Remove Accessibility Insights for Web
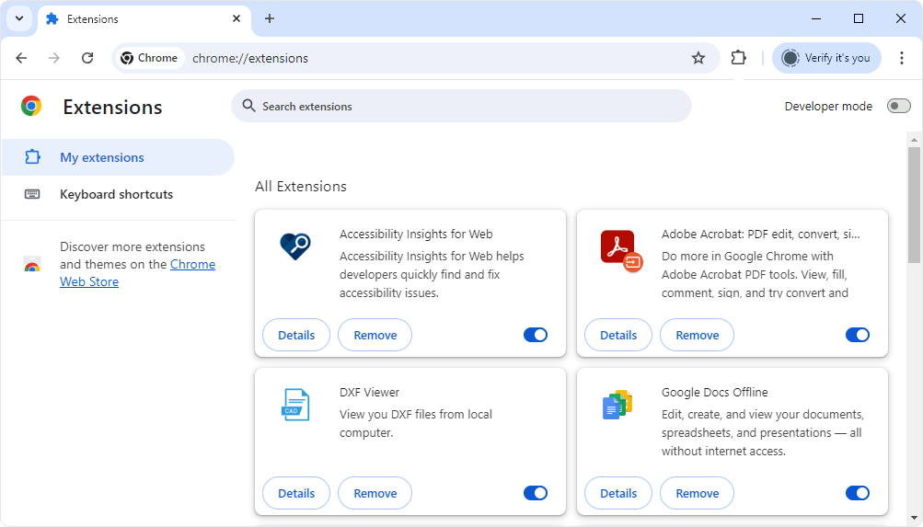This screenshot has height=527, width=923. coord(375,335)
